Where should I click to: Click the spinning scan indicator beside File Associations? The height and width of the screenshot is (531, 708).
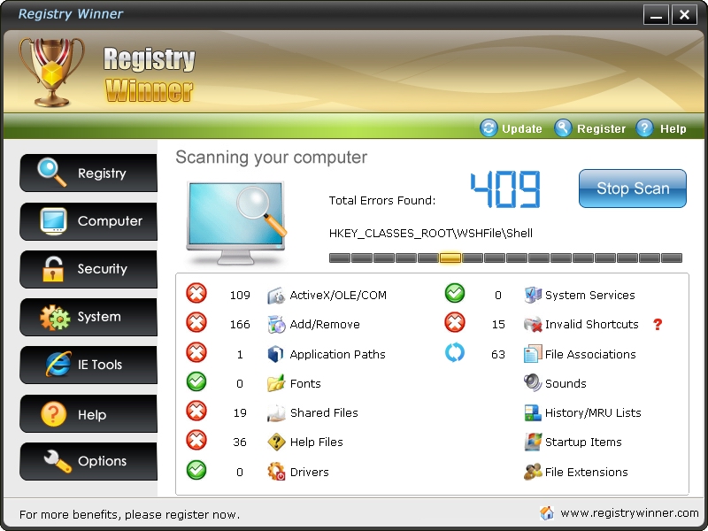point(455,353)
